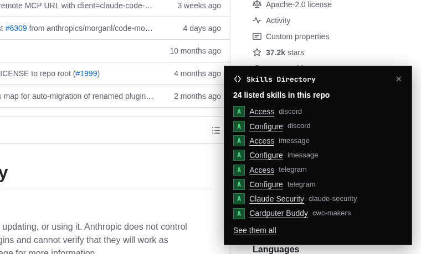Close the Skills Directory popup
The image size is (421, 254).
click(x=398, y=79)
